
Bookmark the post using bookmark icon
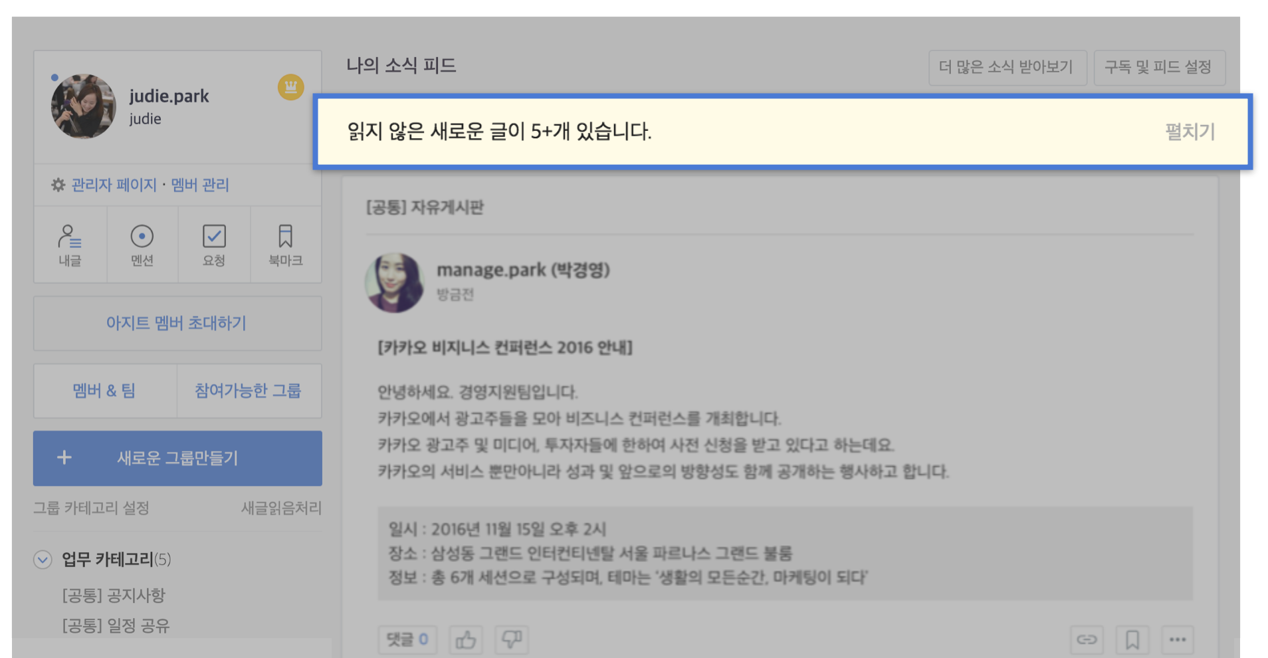1132,639
